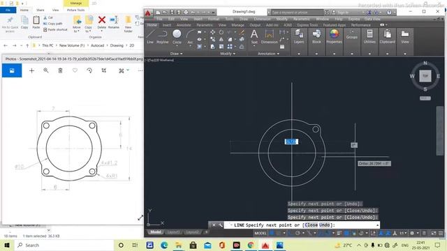Viewport: 447px width, 251px height.
Task: Toggle grid display in AutoCAD status bar
Action: pyautogui.click(x=272, y=233)
